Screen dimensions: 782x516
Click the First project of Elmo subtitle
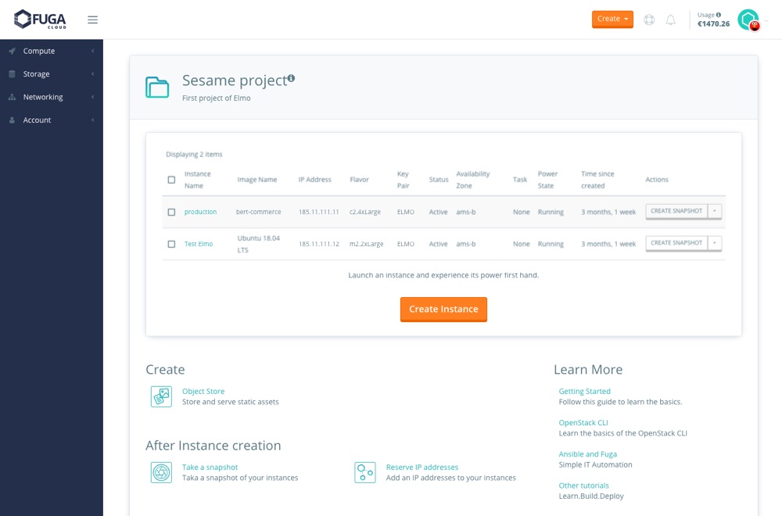click(217, 99)
